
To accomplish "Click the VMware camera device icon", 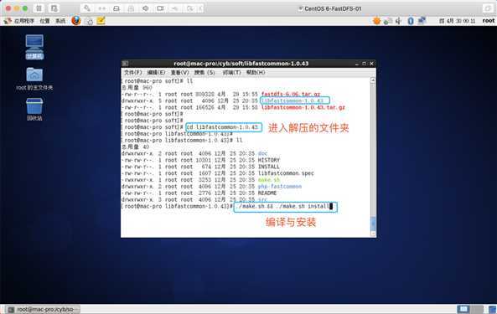I will 160,8.
